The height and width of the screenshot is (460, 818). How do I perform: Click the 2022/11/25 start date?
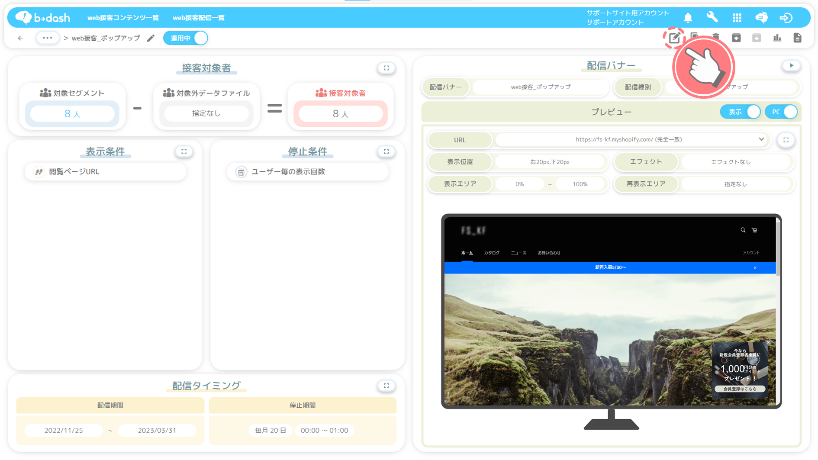(x=64, y=431)
